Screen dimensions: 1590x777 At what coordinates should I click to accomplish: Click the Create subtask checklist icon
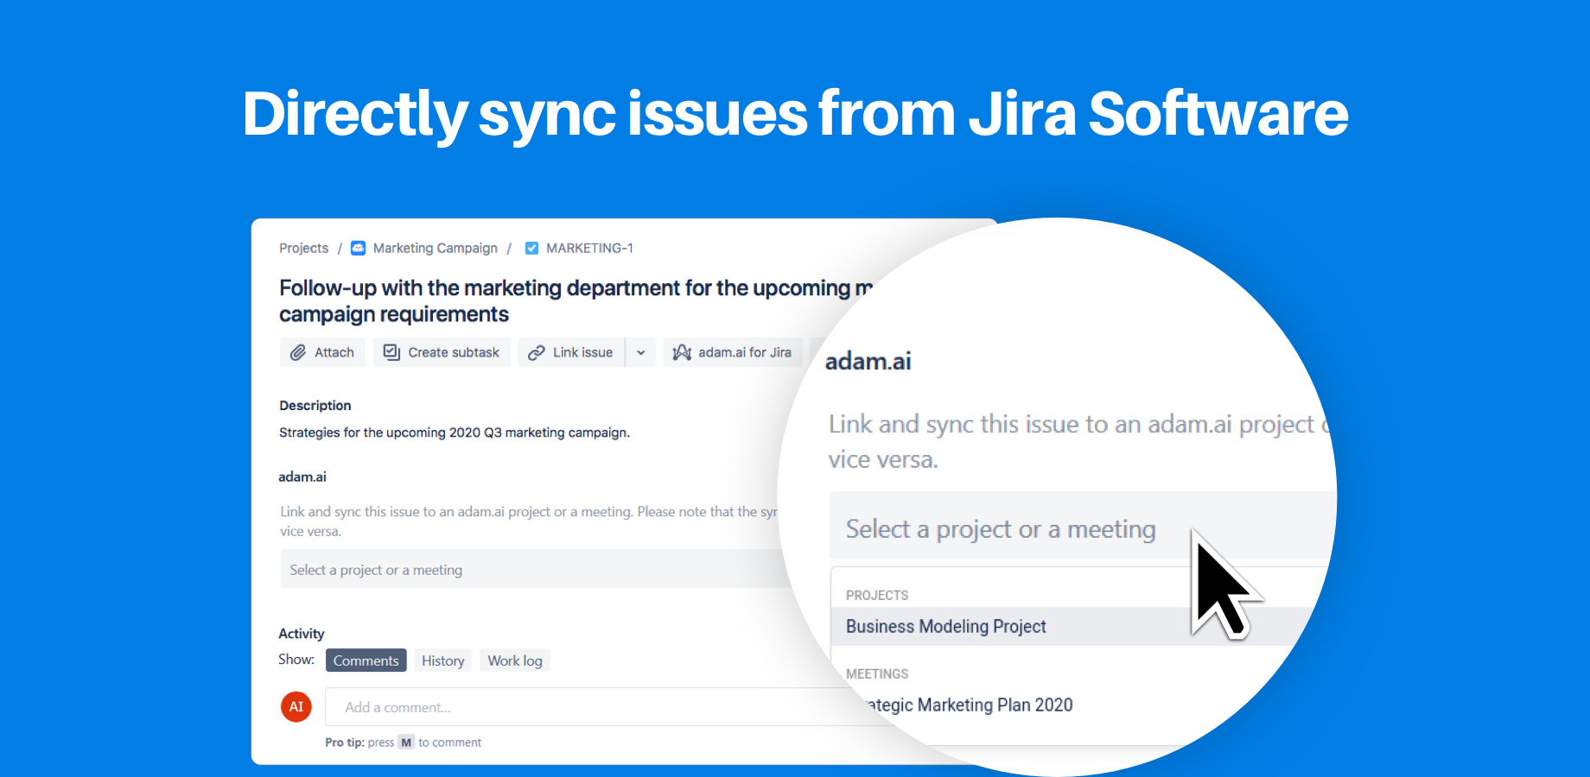pyautogui.click(x=391, y=352)
